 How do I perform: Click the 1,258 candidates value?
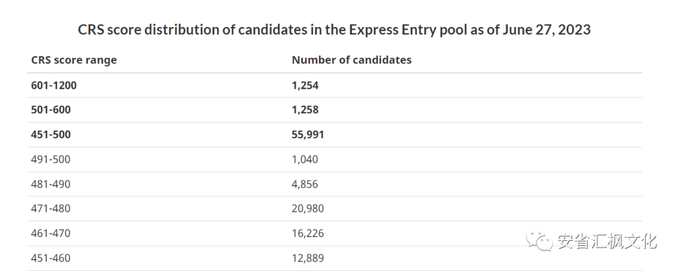click(x=306, y=110)
